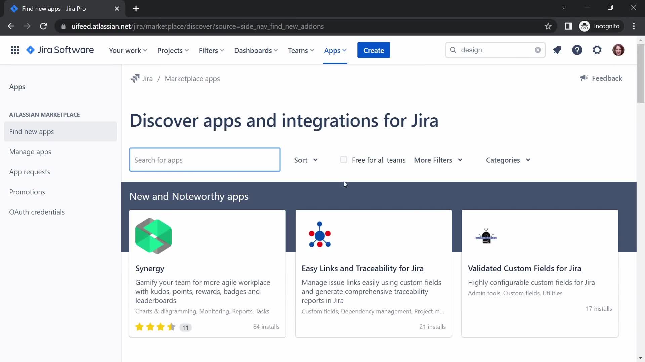Follow the Marketplace apps breadcrumb
Viewport: 645px width, 362px height.
[x=192, y=78]
